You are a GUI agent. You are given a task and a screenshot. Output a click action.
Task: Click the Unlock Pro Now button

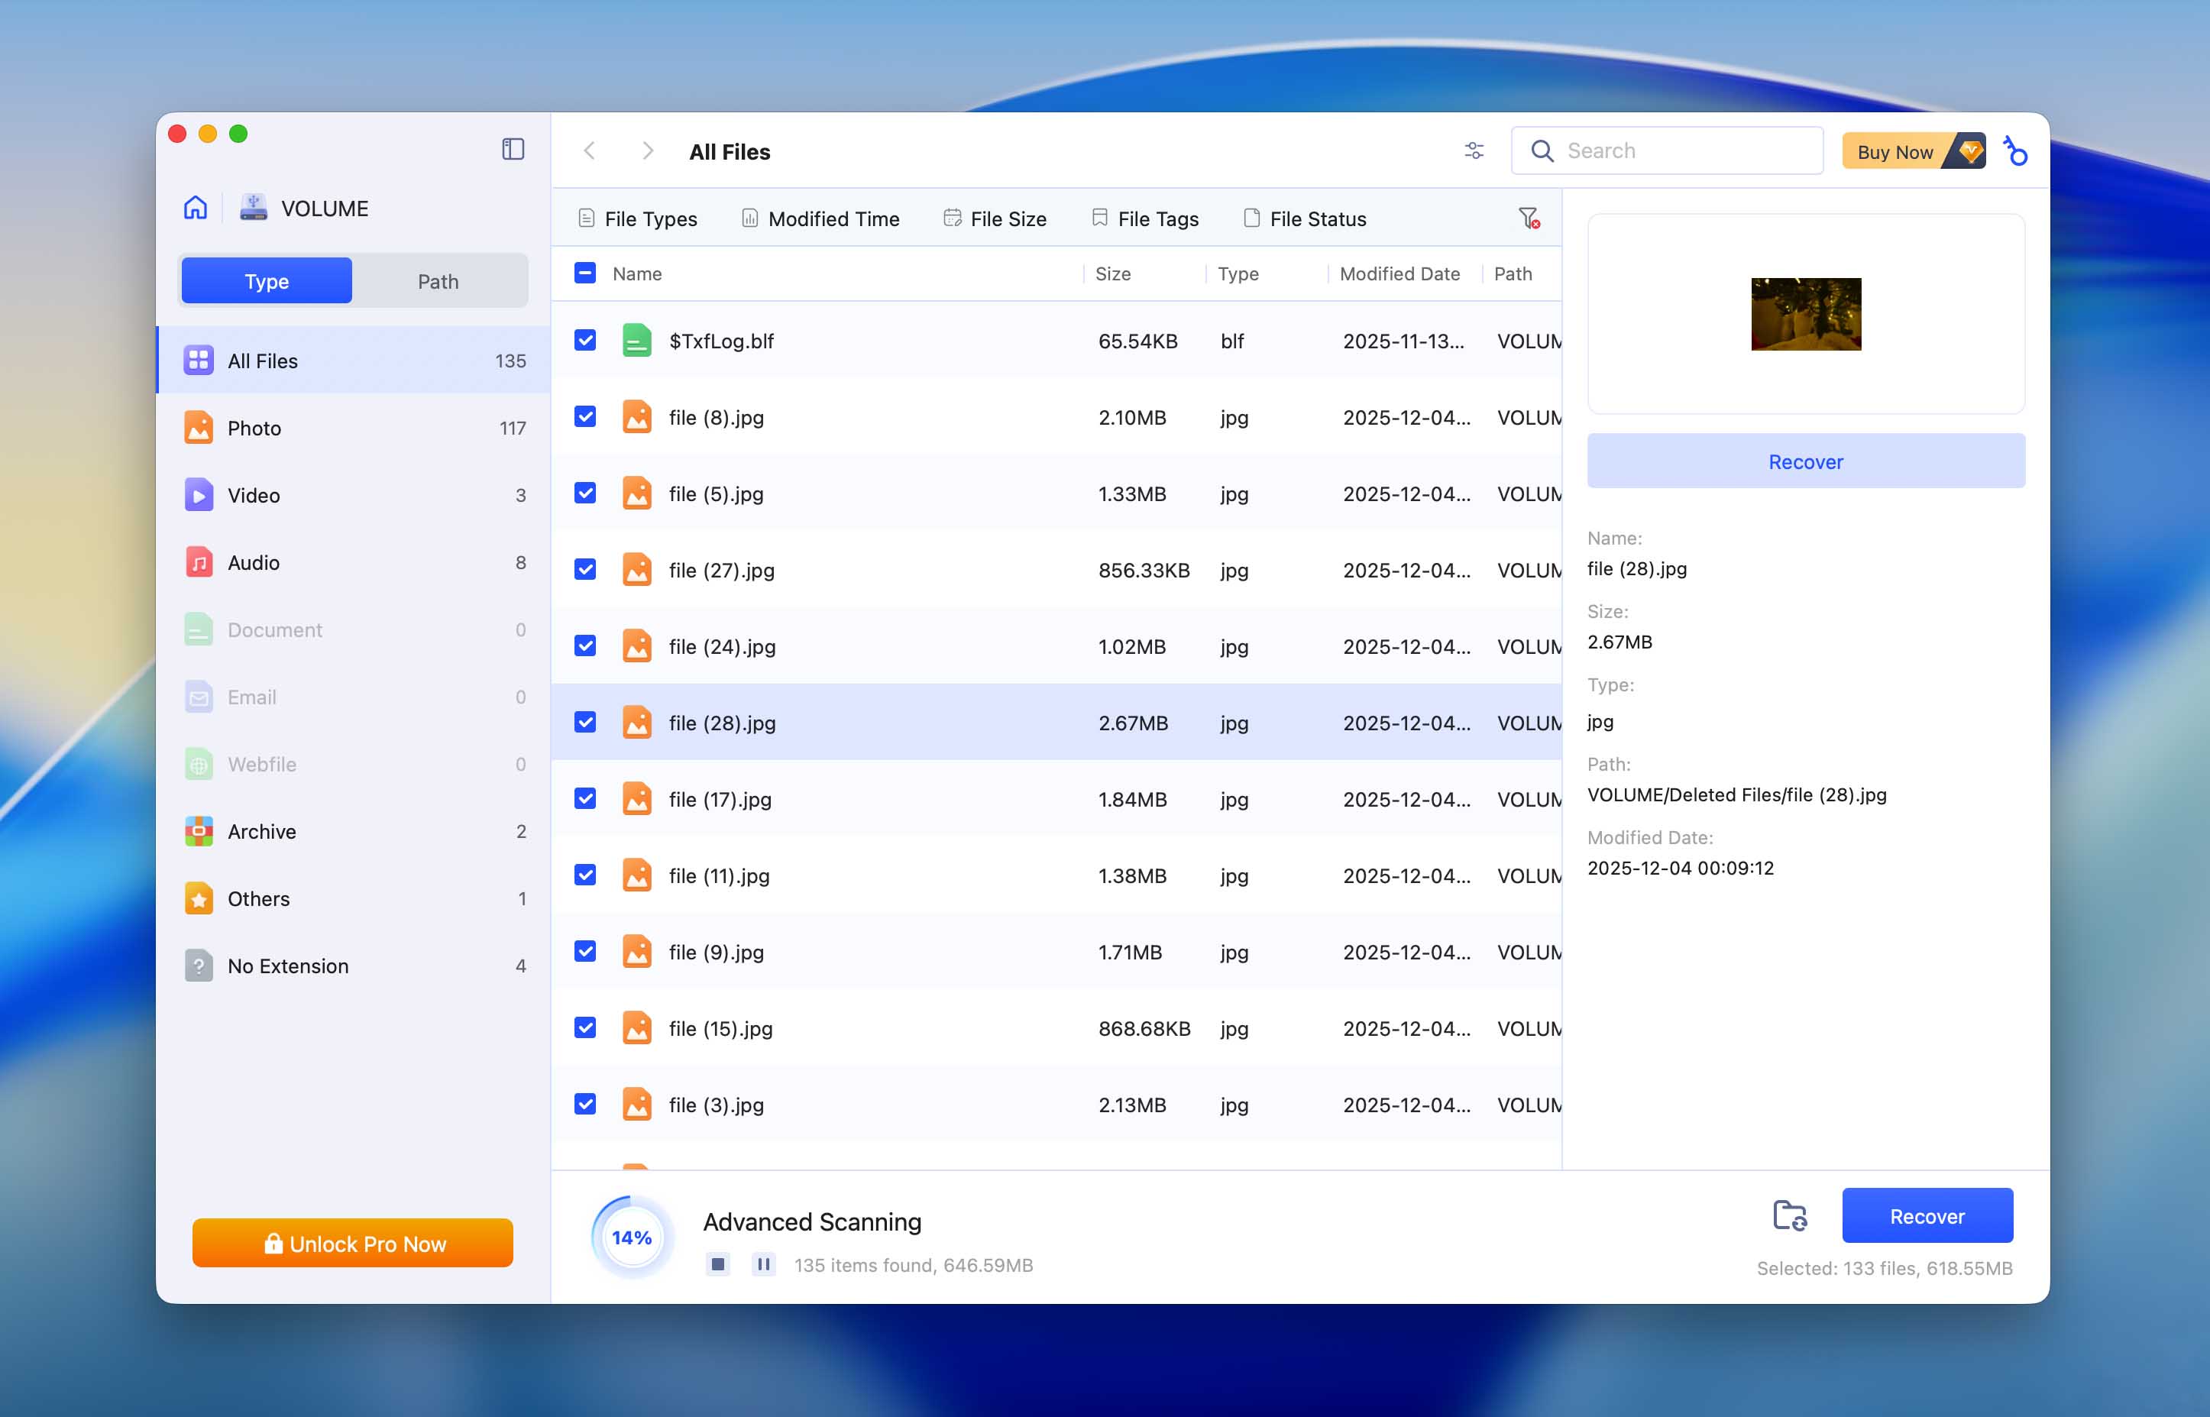352,1243
